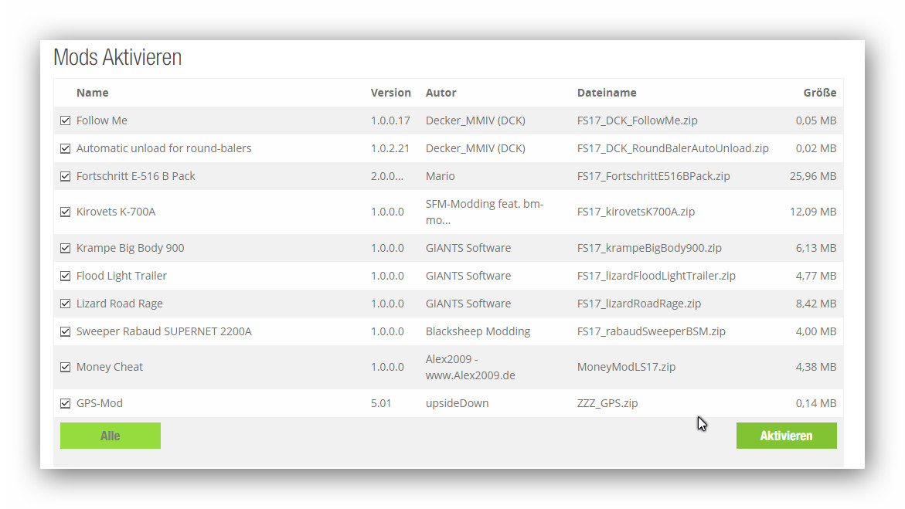Click the MoneyModLS17.zip filename entry
Screen dimensions: 905x509
626,367
